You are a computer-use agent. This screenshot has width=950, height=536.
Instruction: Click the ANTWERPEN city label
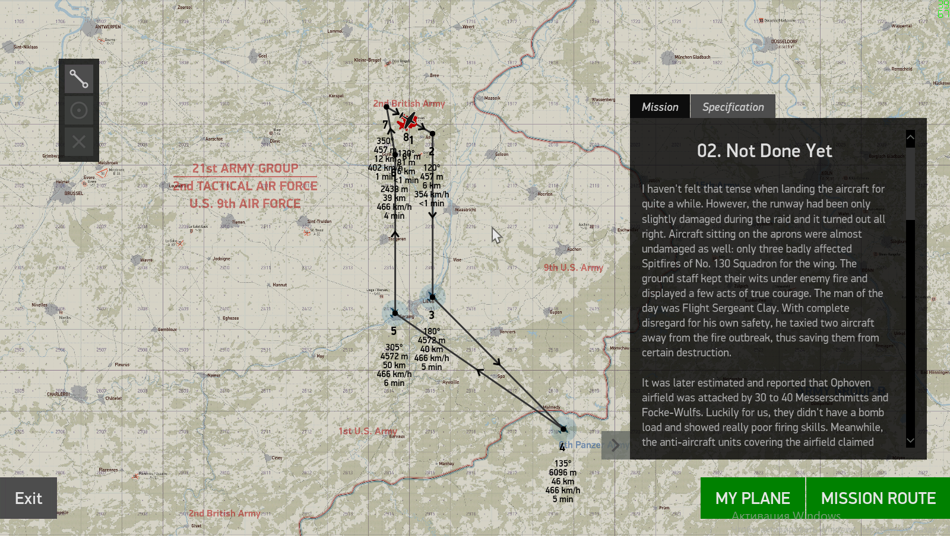click(x=108, y=27)
